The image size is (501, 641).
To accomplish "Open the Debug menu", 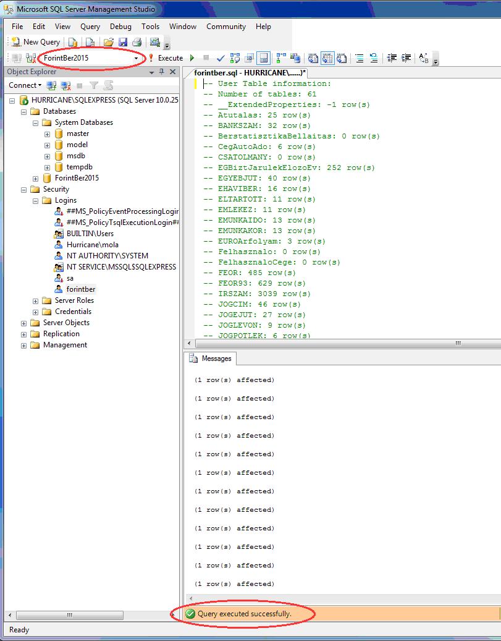I will tap(120, 27).
